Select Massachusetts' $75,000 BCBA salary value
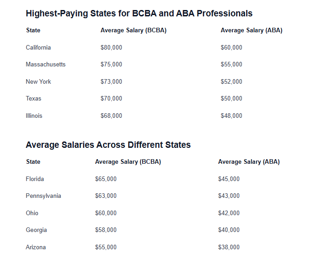 point(111,65)
